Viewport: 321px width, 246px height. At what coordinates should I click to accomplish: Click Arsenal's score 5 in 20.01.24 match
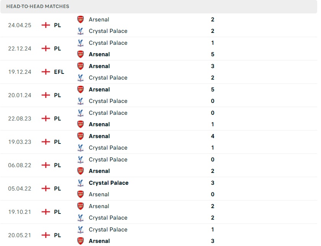[x=213, y=90]
